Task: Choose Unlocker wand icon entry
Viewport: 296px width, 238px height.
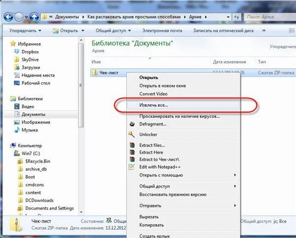Action: point(131,134)
